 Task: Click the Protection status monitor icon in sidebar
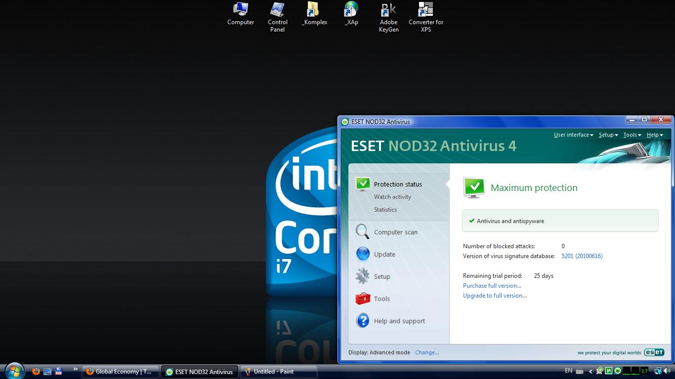(x=363, y=184)
